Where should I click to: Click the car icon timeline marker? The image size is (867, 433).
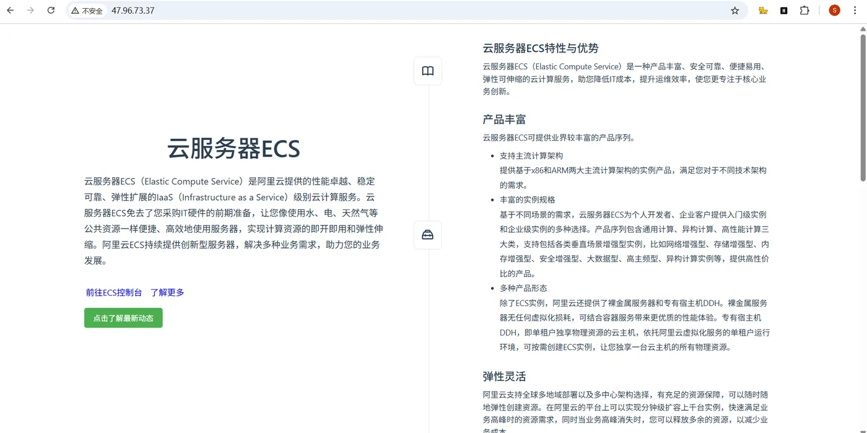point(428,235)
